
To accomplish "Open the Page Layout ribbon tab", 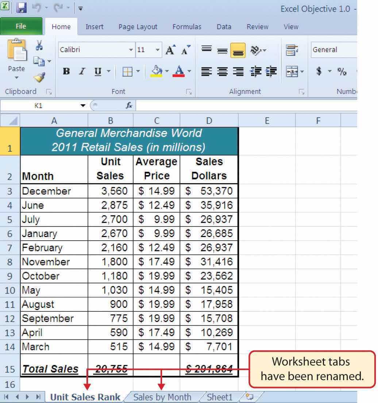I will tap(138, 27).
